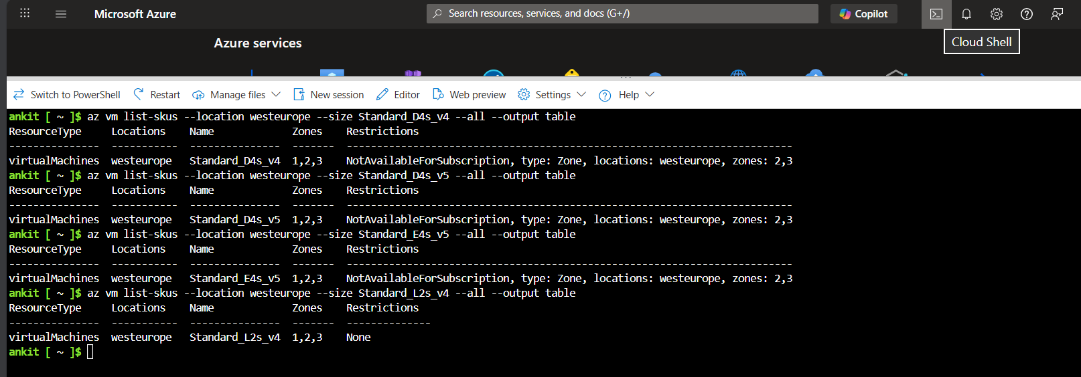The height and width of the screenshot is (377, 1081).
Task: Click the Azure services heading
Action: coord(258,43)
